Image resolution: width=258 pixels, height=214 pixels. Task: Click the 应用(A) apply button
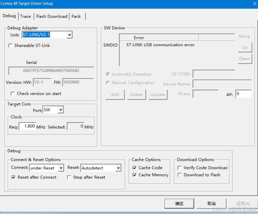coord(243,204)
